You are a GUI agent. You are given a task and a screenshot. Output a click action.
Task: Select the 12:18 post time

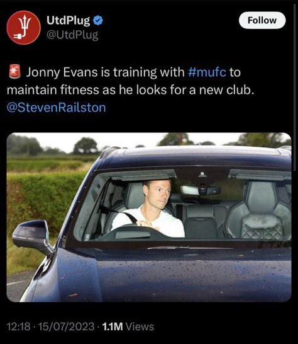19,326
